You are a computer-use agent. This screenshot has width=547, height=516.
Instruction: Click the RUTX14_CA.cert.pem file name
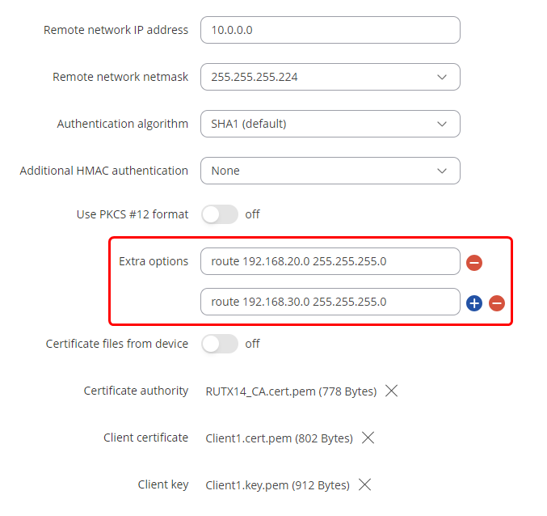(291, 391)
